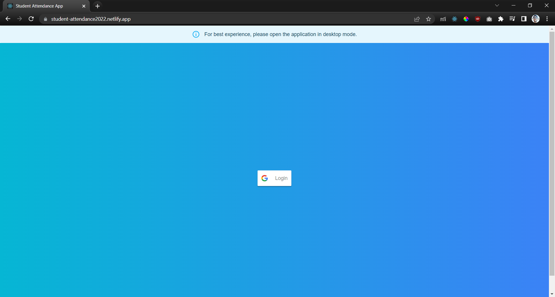Open the bar-chart analytics extension
Screen dimensions: 555x297
[x=443, y=19]
